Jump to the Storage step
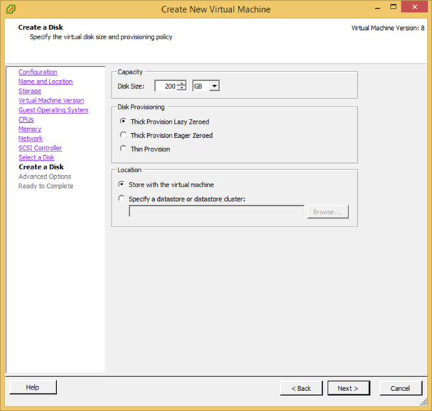 (x=30, y=91)
